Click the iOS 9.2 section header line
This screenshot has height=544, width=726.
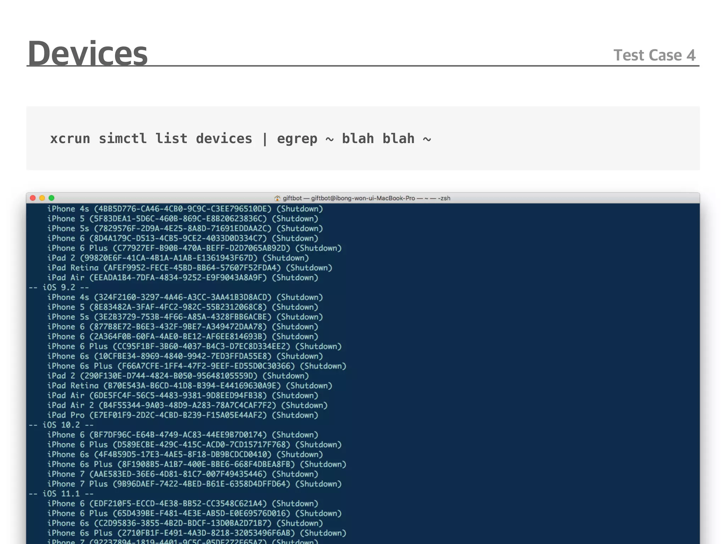(59, 287)
